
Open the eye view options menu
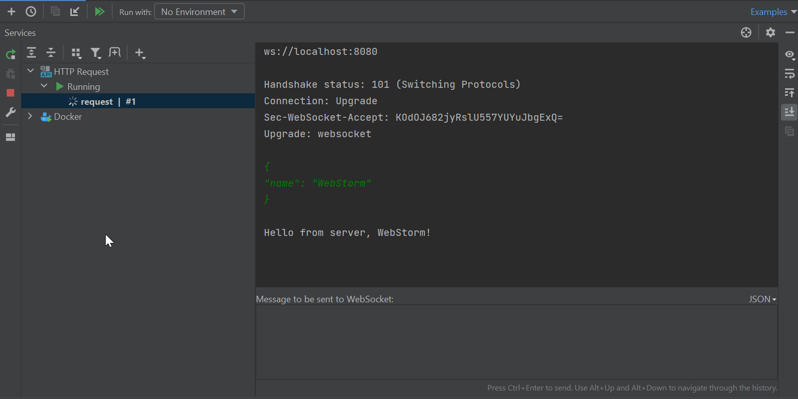790,55
